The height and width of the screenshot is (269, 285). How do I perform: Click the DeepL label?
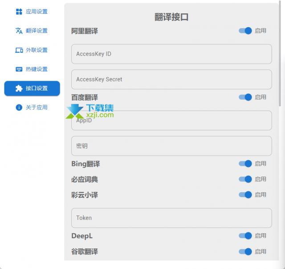[82, 236]
